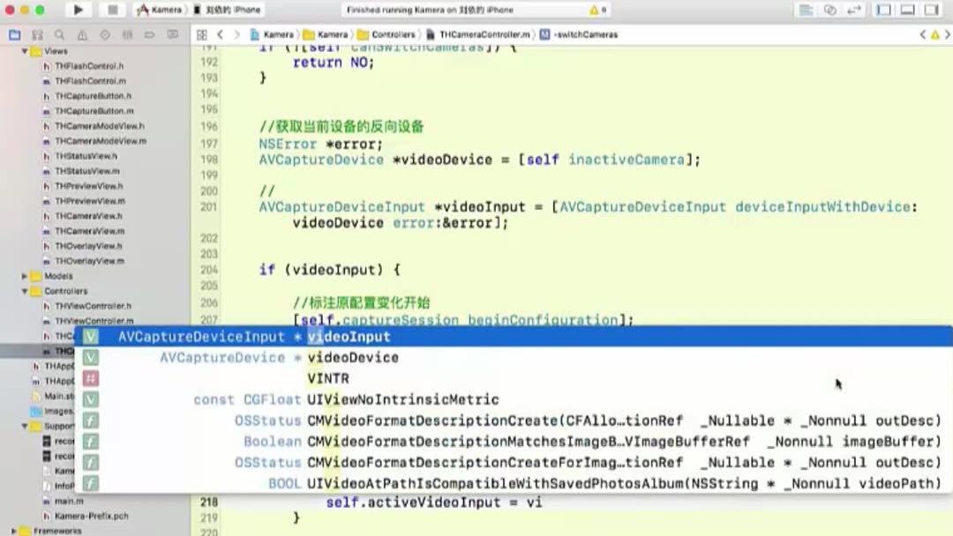Open the Symbol navigator
The height and width of the screenshot is (536, 953).
click(37, 34)
